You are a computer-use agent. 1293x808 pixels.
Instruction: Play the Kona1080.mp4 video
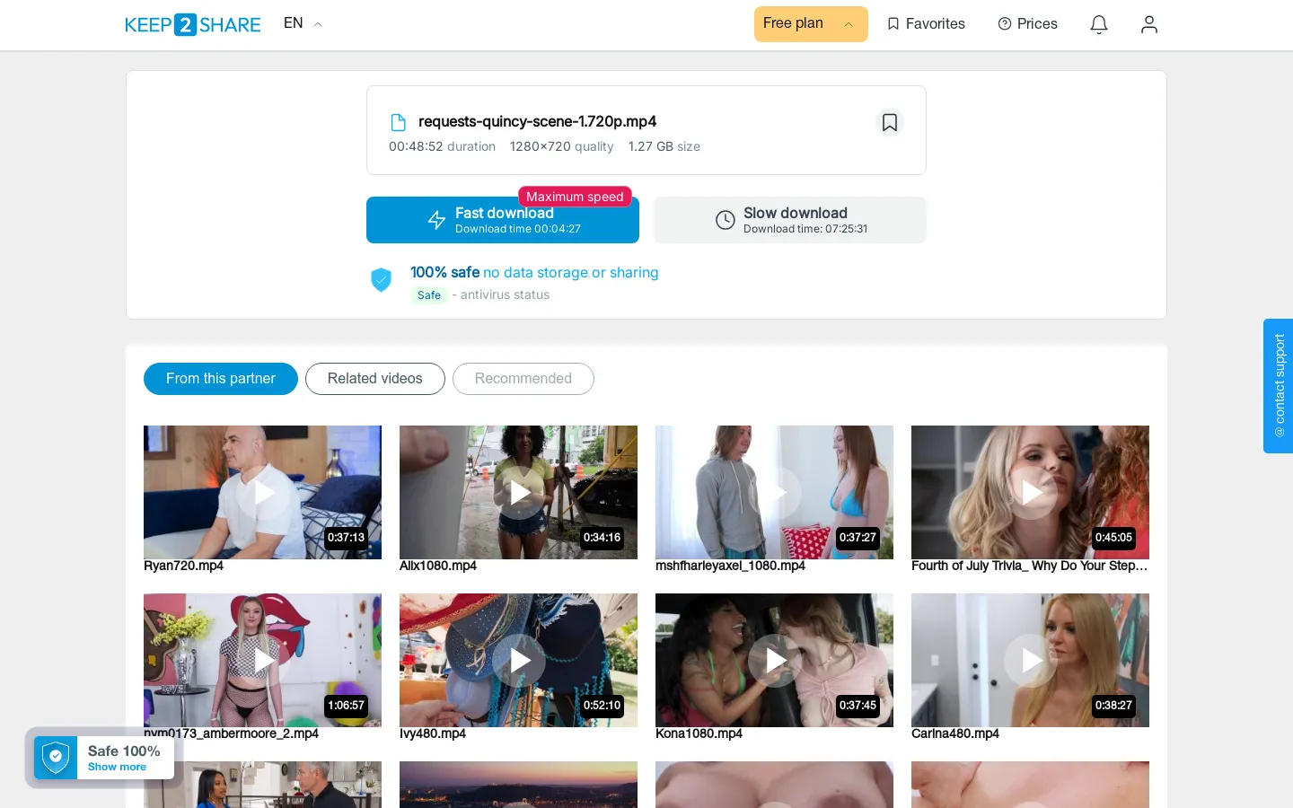[775, 660]
